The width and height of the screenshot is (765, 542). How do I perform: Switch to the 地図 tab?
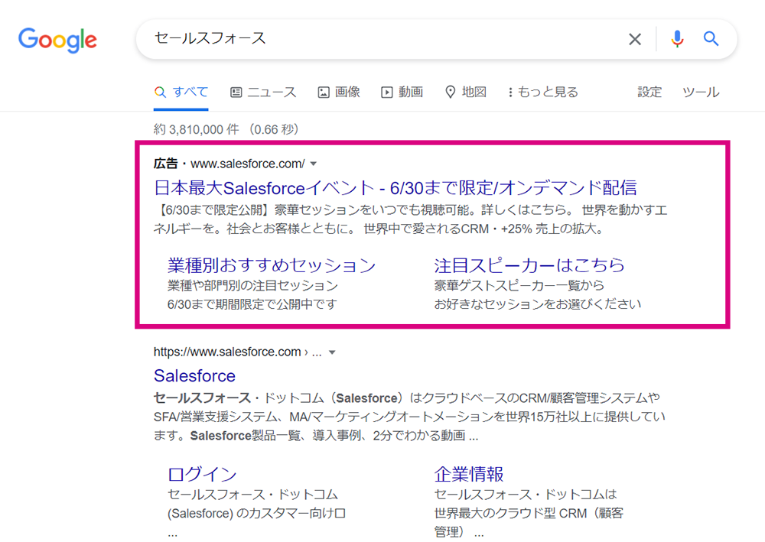[466, 92]
